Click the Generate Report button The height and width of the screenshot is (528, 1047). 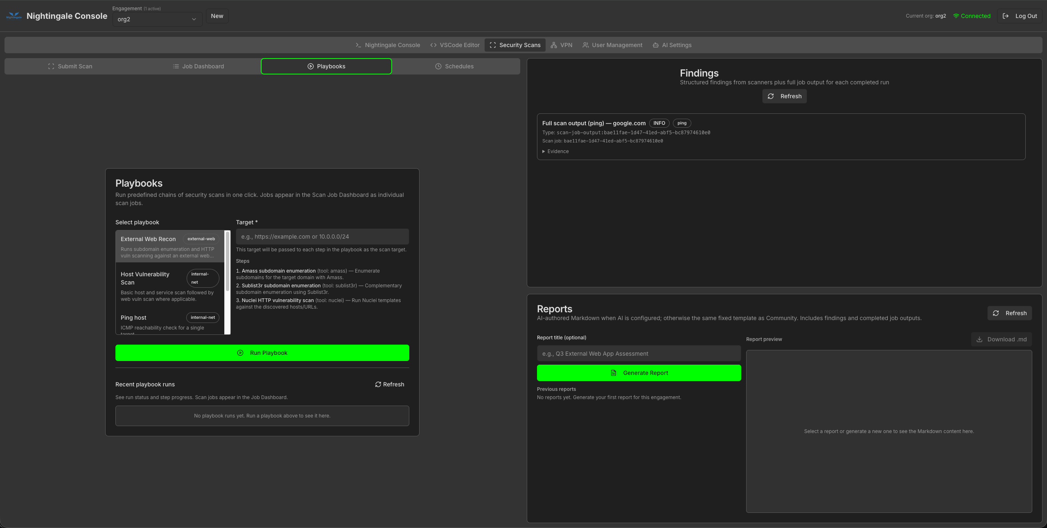pos(639,373)
